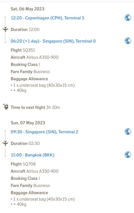Open the 09:30 Singapore Terminal 2 link

click(44, 132)
